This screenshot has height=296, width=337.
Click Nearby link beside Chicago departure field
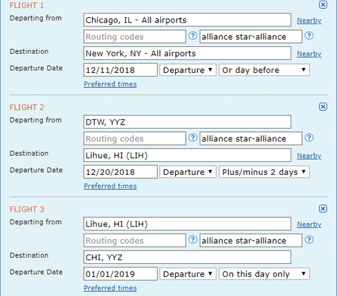point(309,20)
